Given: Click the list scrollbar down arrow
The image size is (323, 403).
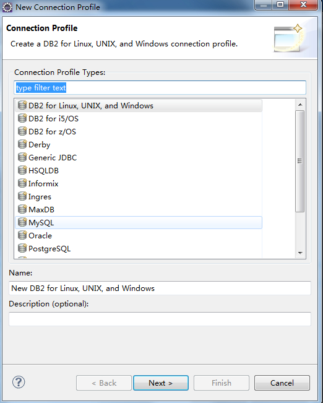Looking at the screenshot, I should [x=300, y=253].
